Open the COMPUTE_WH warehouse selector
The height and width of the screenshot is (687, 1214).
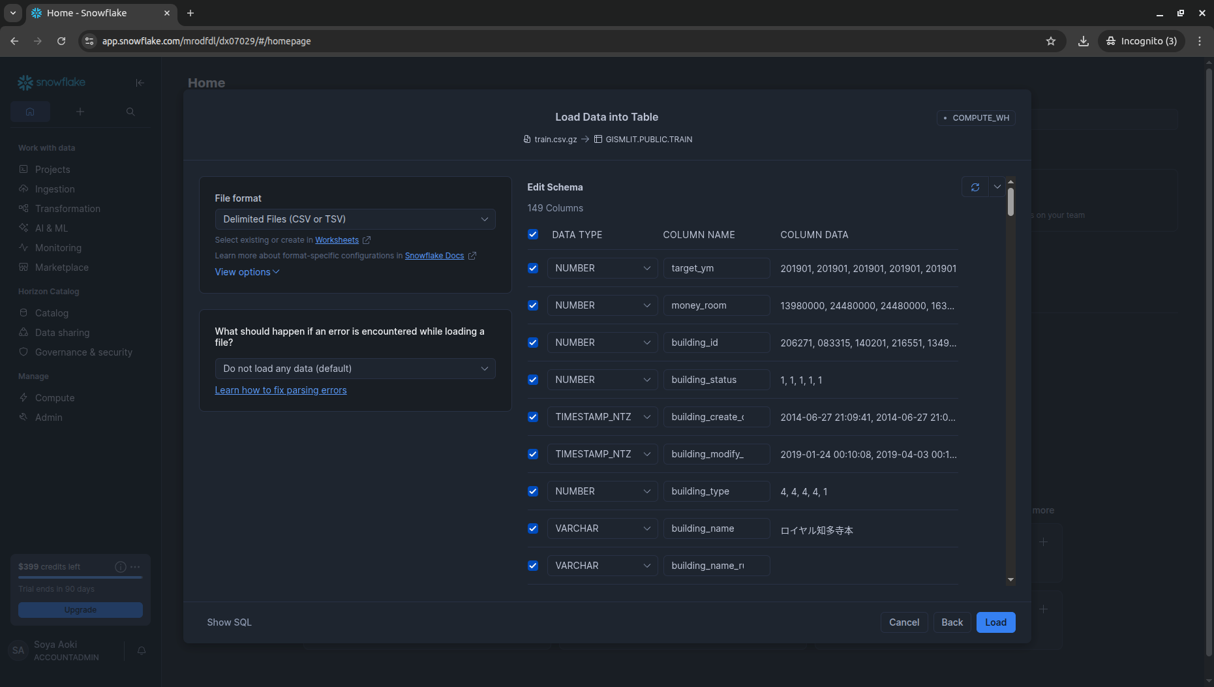pos(976,118)
